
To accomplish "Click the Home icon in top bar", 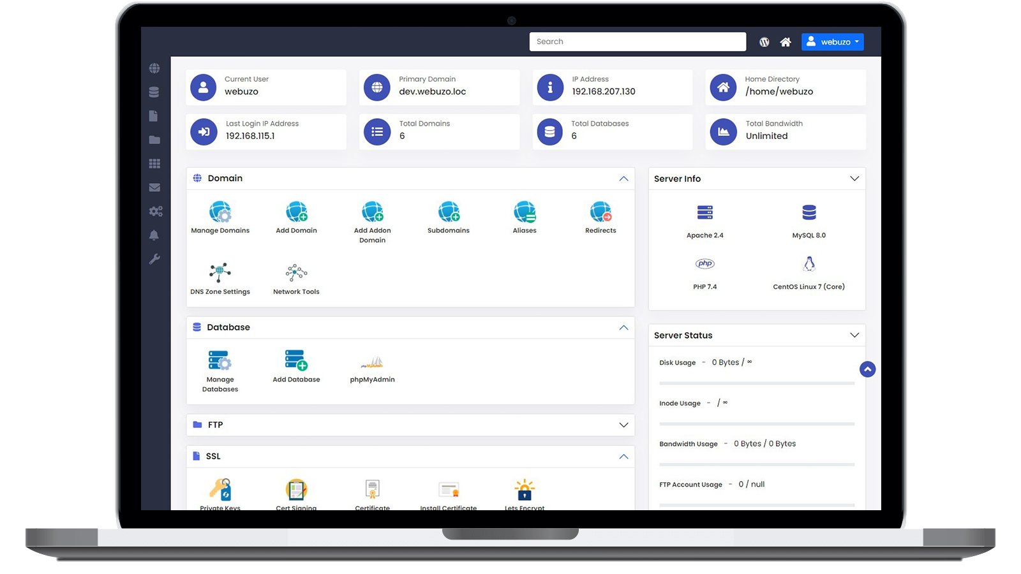I will (x=786, y=42).
